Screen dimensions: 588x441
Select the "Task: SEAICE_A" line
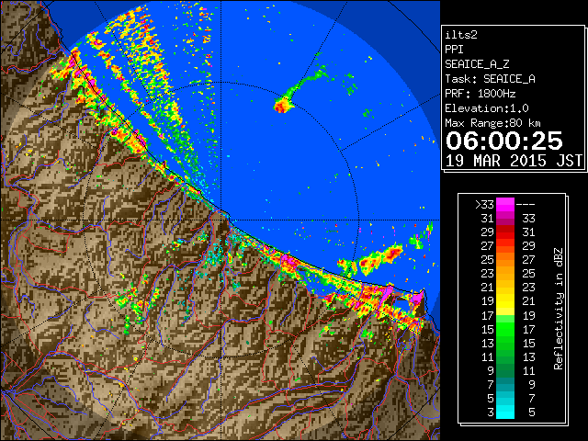coord(490,79)
